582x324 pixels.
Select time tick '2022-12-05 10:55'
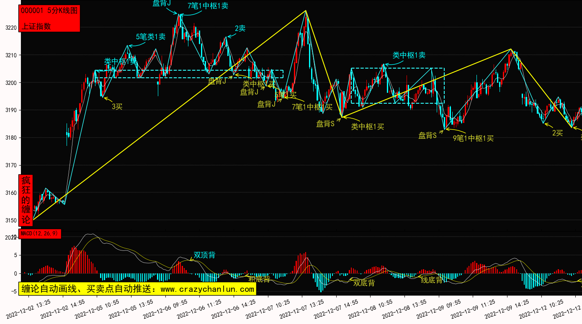pos(97,309)
